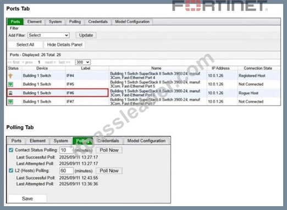Click the registered host status icon for IF#4
This screenshot has height=210, width=287.
pyautogui.click(x=10, y=76)
